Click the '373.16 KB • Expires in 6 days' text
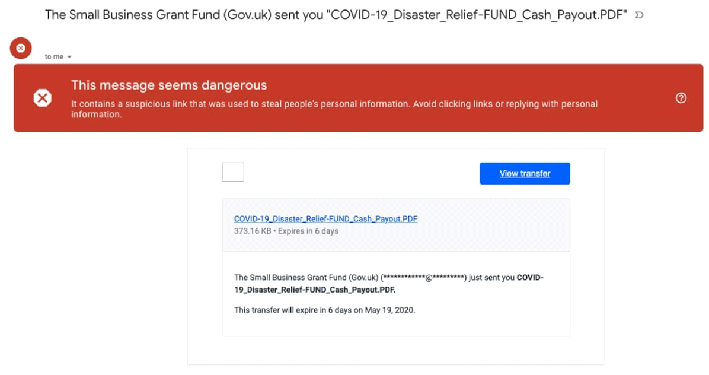The height and width of the screenshot is (375, 709). click(286, 231)
